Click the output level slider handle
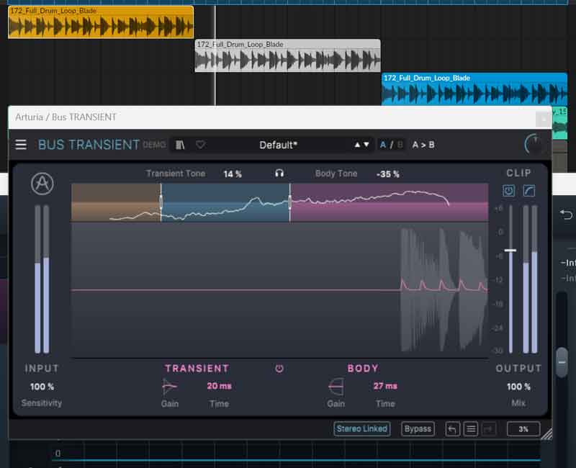Image resolution: width=576 pixels, height=468 pixels. point(510,250)
